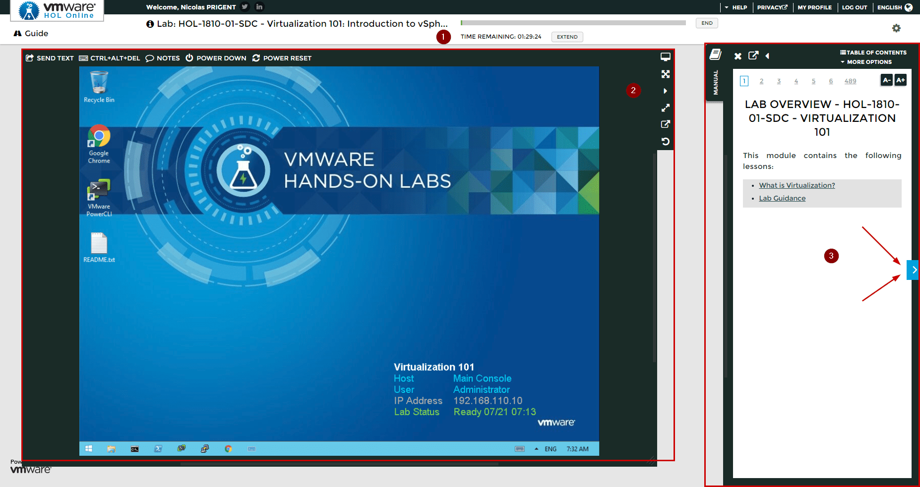Open TABLE OF CONTENTS in manual
Viewport: 920px width, 487px height.
click(873, 53)
